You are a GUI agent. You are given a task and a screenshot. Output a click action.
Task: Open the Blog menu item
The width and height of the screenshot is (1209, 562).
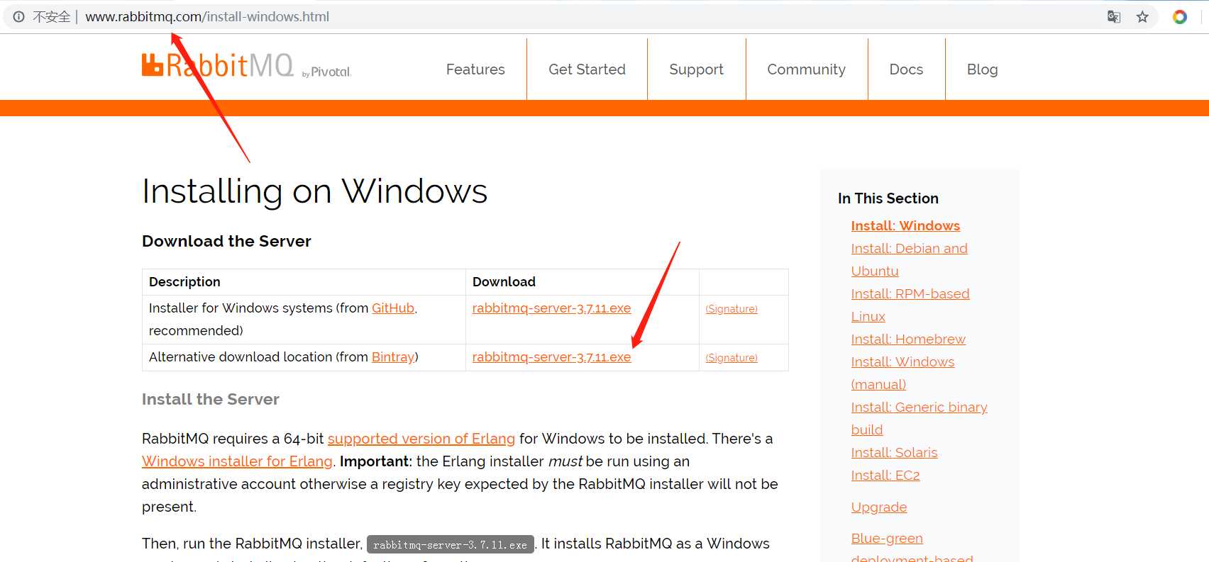tap(982, 69)
